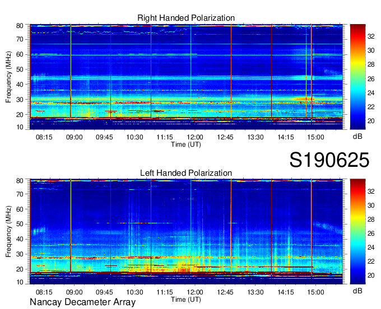
Task: Click the 80 MHz tick of Right Handed plot
Action: [20, 26]
